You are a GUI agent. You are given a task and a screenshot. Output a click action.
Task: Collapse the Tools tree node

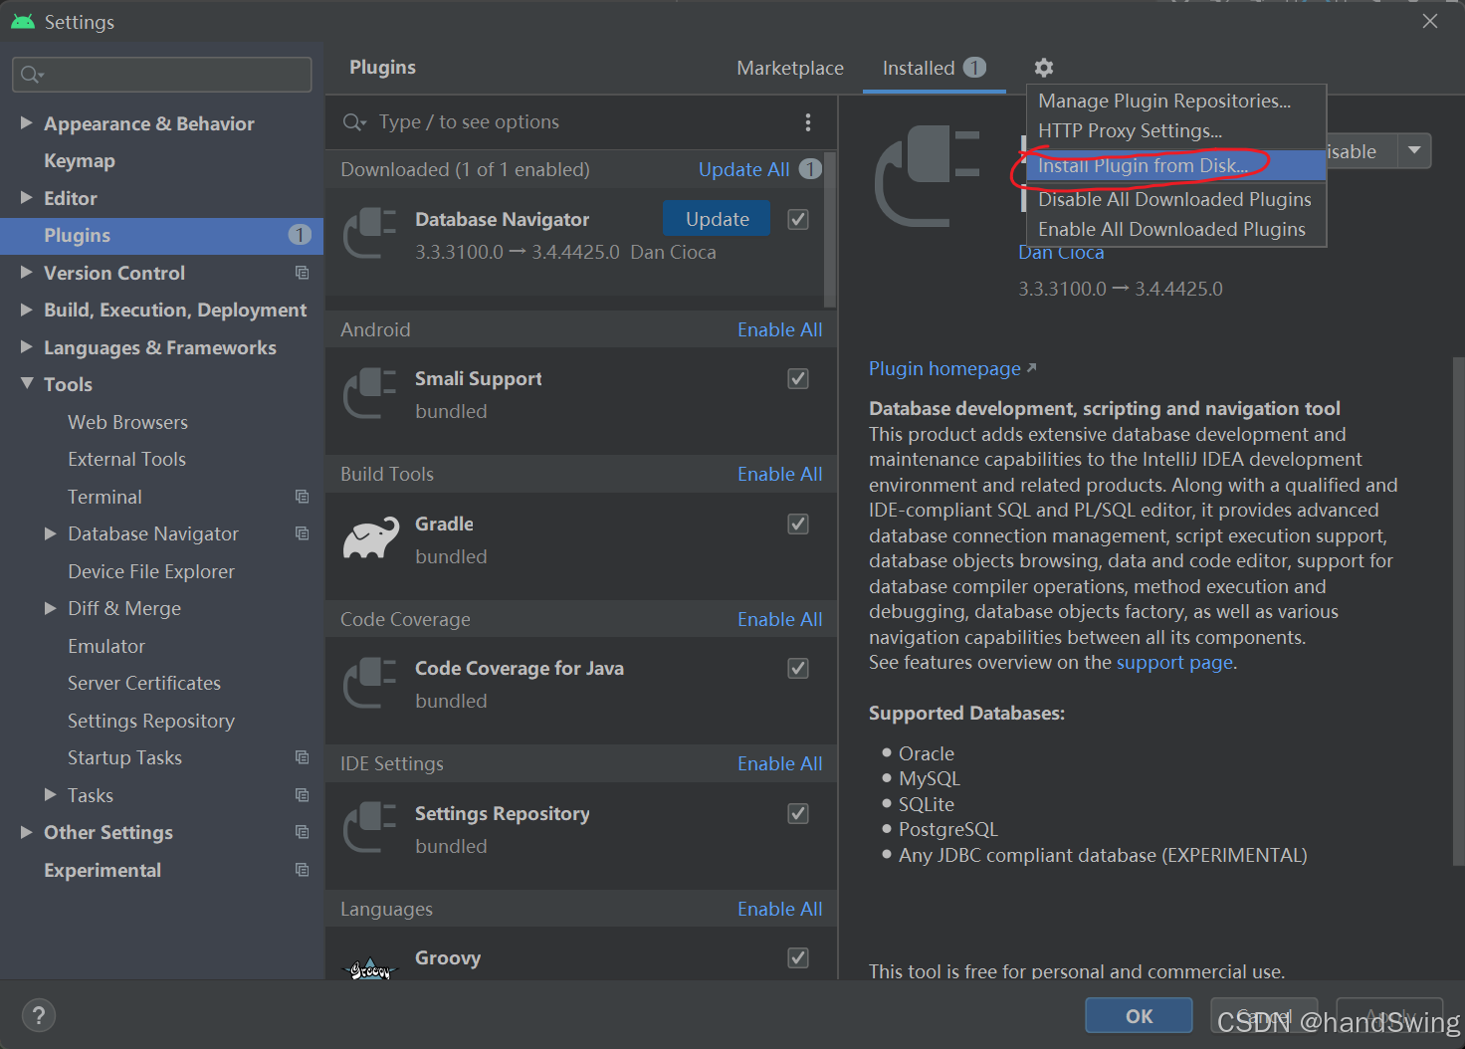point(27,383)
